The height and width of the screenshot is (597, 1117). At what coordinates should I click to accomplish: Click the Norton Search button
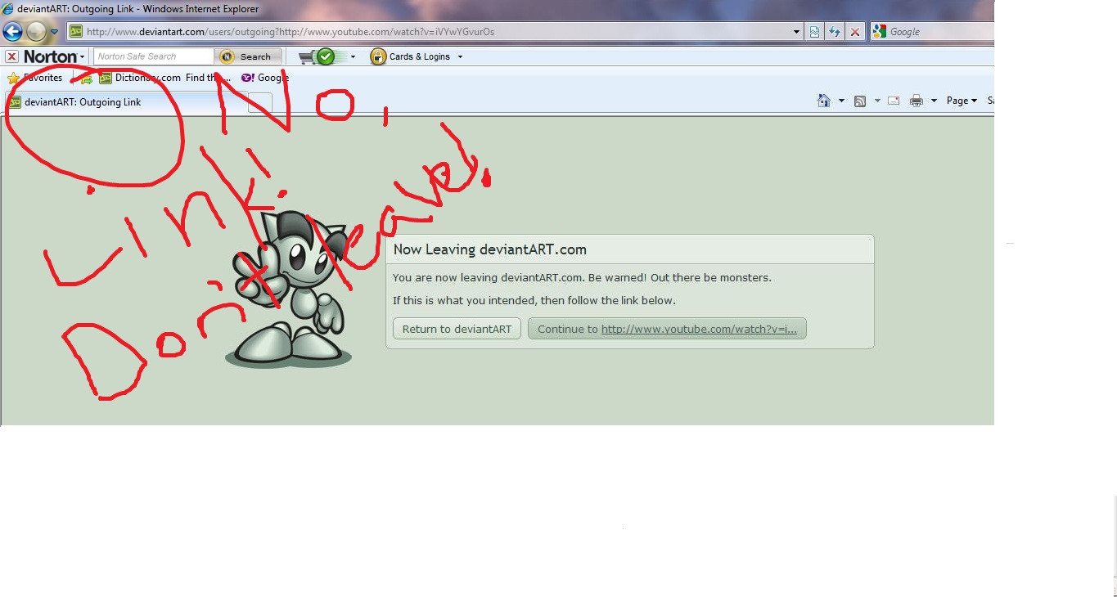pos(249,56)
